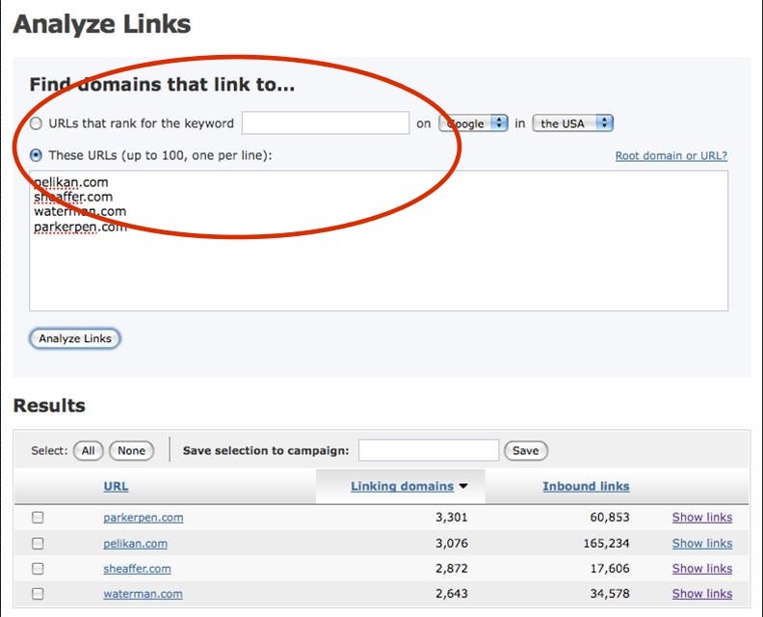
Task: Check the sheaffer.com row checkbox
Action: coord(38,568)
